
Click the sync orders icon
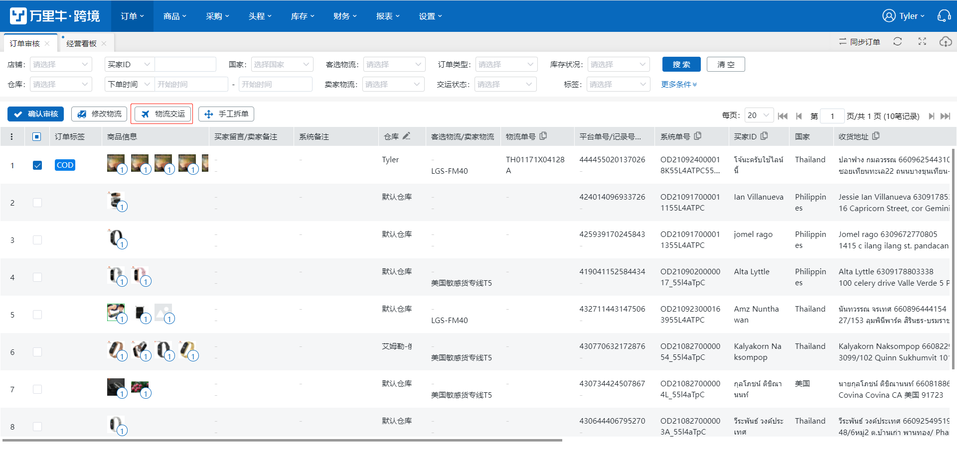(843, 42)
